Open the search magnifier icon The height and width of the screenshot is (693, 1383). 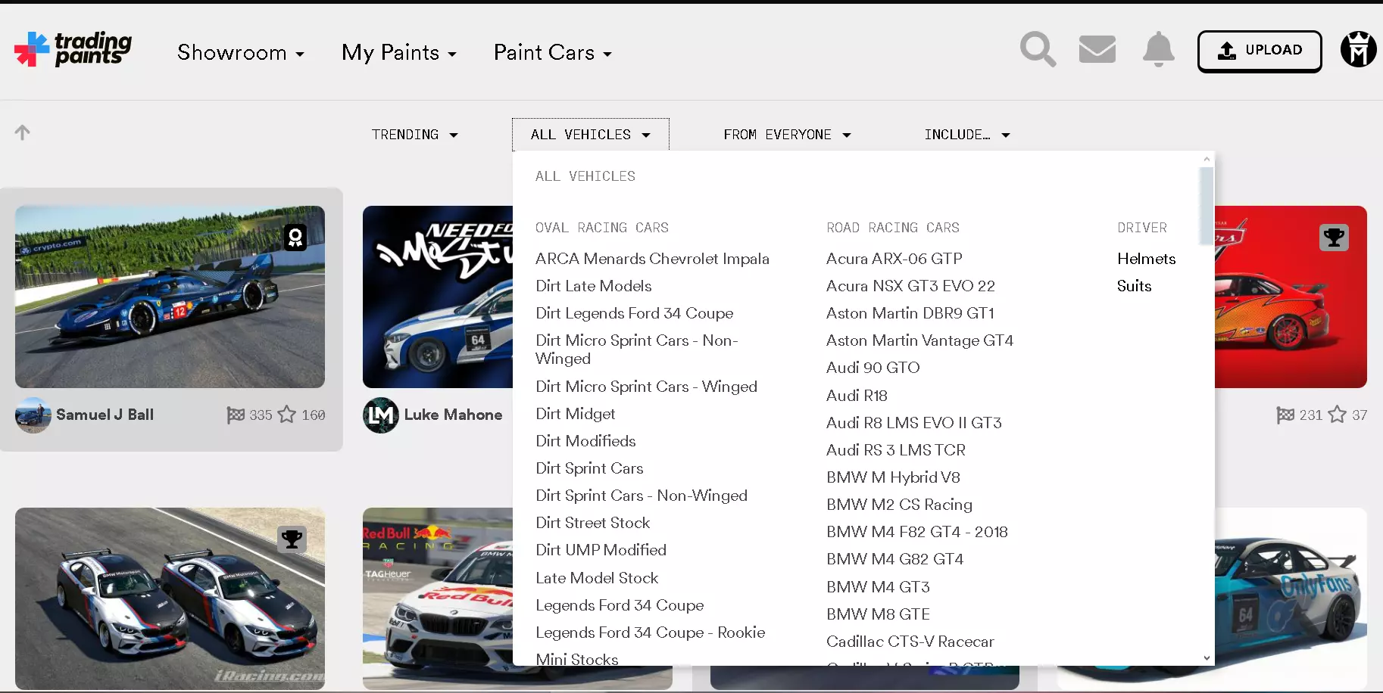tap(1038, 50)
